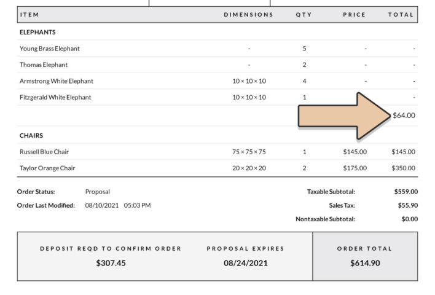This screenshot has height=295, width=435.
Task: Click the PRICE column header
Action: (x=355, y=15)
